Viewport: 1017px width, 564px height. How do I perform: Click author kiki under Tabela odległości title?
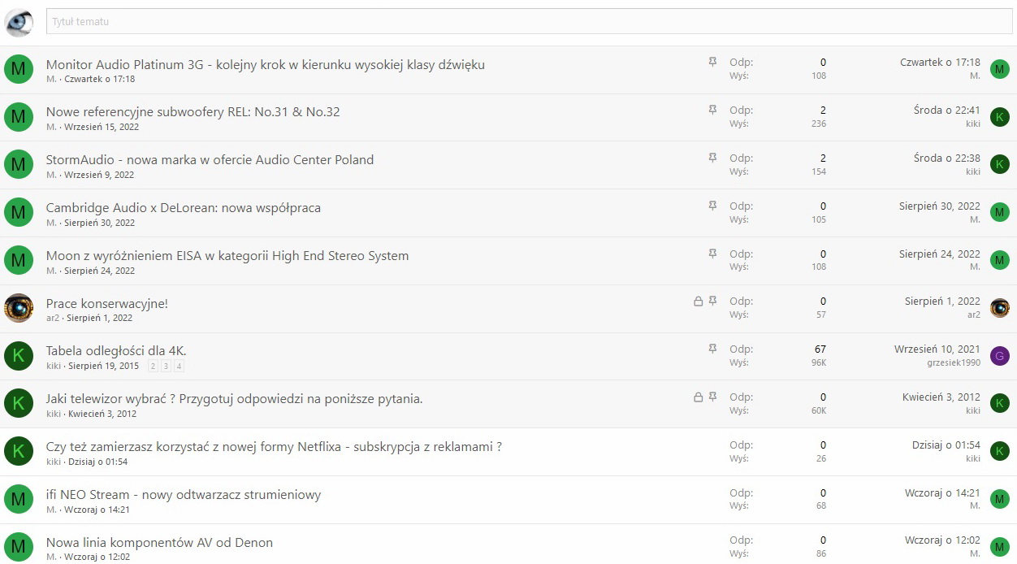[54, 366]
